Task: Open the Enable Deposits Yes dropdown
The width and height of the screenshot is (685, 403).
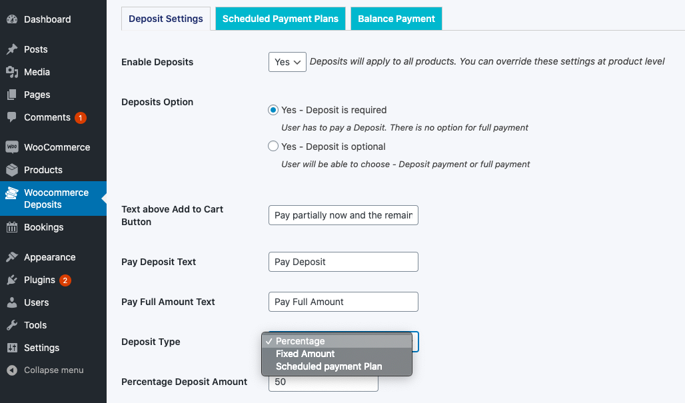Action: (x=287, y=62)
